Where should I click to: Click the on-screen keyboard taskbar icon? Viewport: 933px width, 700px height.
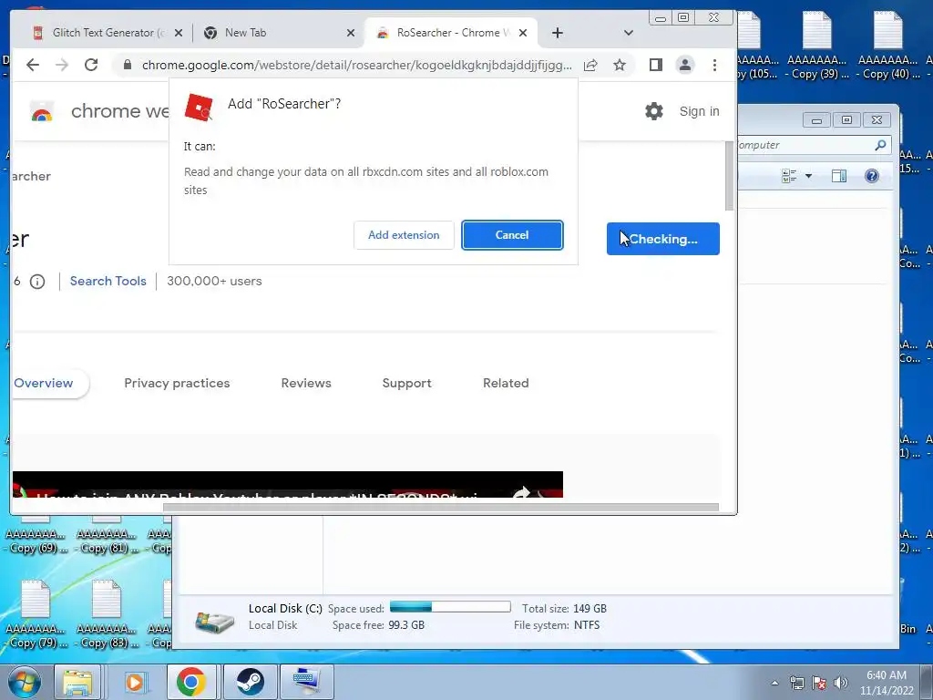click(x=306, y=682)
